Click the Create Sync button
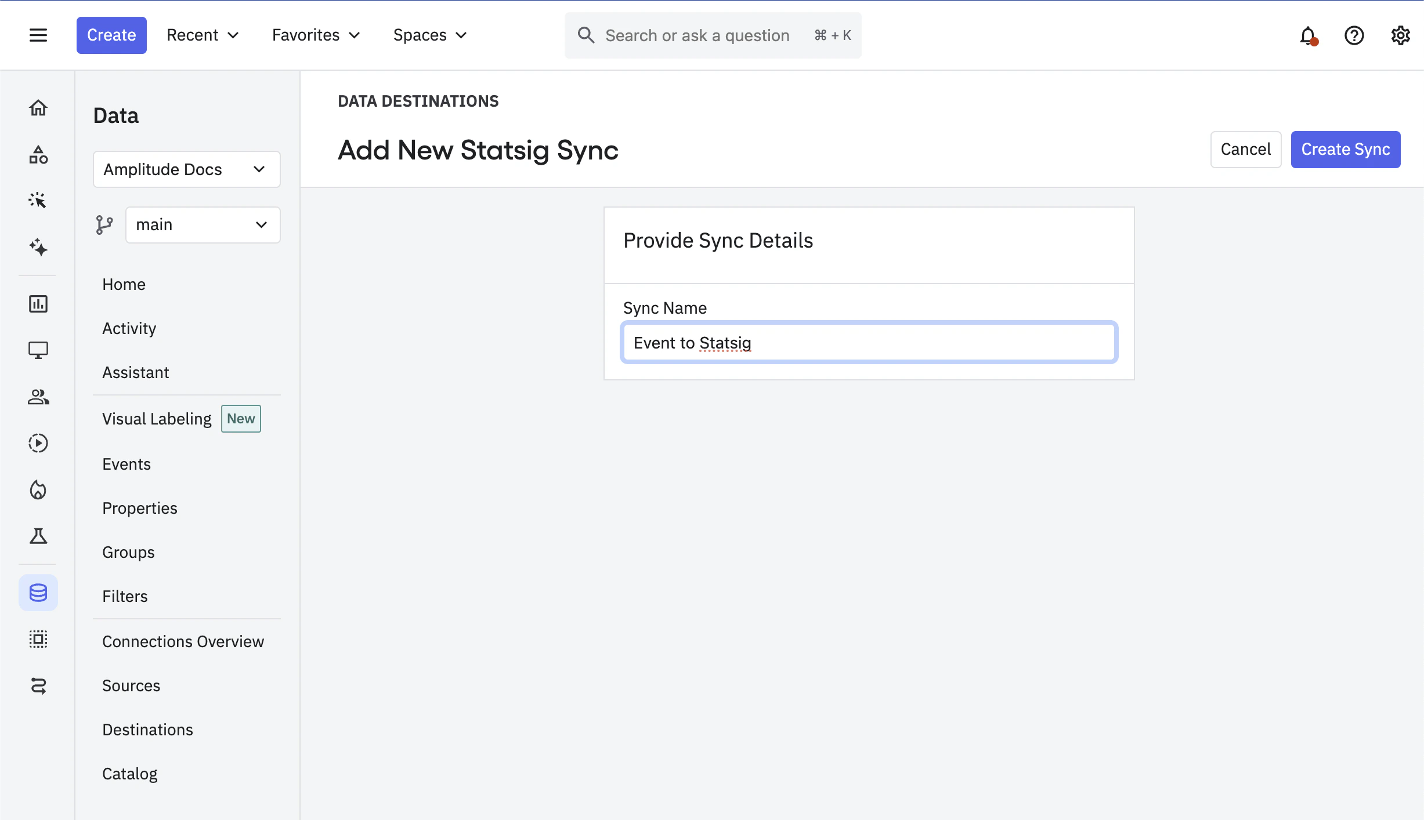This screenshot has width=1424, height=820. point(1345,149)
